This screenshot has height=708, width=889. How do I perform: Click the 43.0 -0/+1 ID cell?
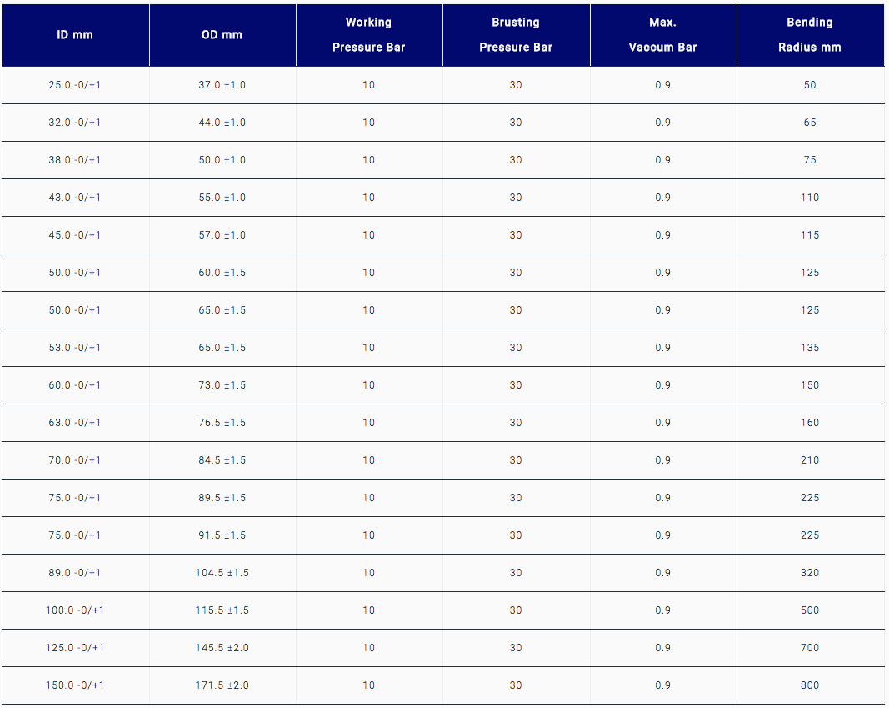coord(75,198)
